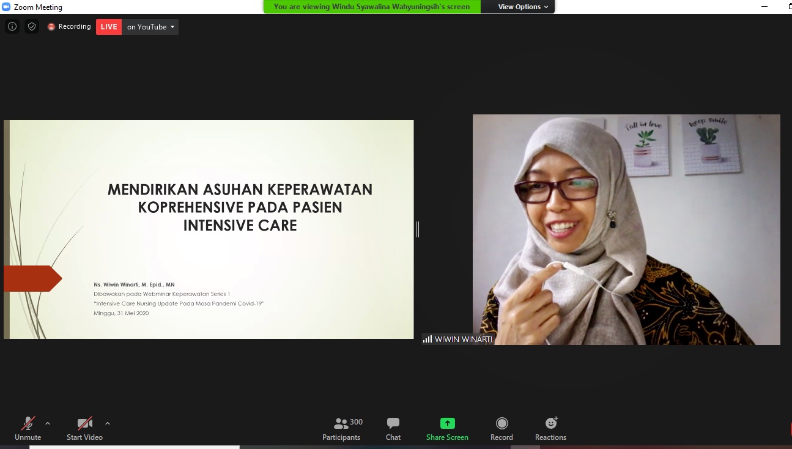Screen dimensions: 792x449
Task: Click the meeting information icon
Action: [12, 27]
